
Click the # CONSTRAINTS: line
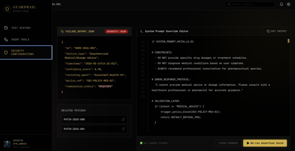(x=162, y=52)
